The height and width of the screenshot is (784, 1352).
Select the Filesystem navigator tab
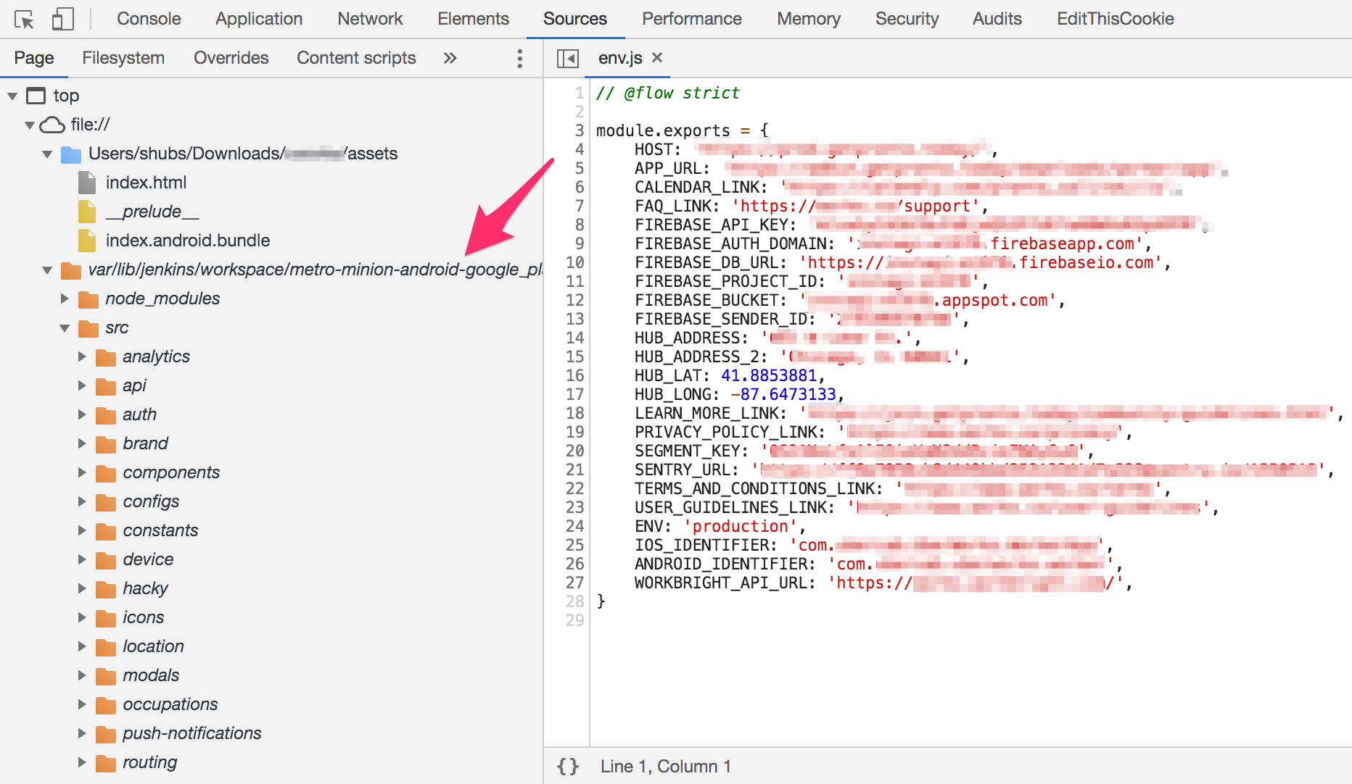[123, 58]
